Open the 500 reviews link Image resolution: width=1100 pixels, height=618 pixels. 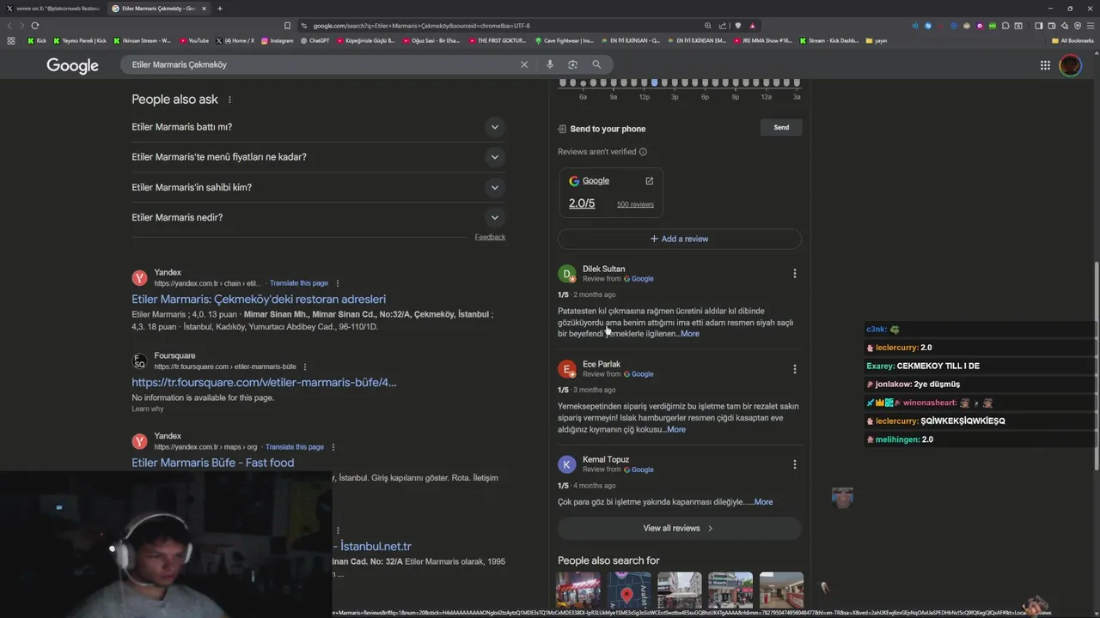point(635,204)
